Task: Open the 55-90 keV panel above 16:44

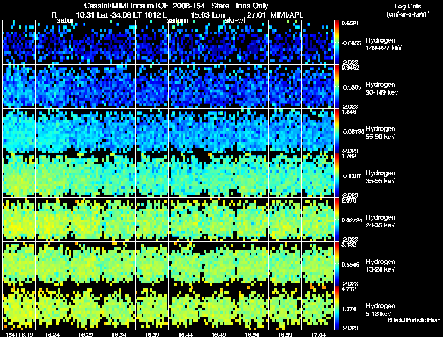Action: point(186,131)
